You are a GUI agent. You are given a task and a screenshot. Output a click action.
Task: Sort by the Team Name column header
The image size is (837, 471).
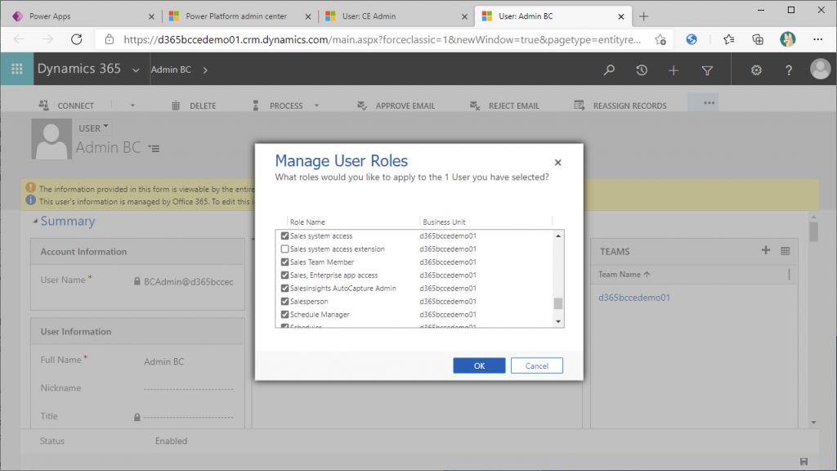[x=624, y=275]
